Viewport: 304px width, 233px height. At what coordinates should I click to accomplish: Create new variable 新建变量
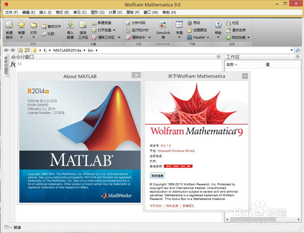click(x=102, y=23)
